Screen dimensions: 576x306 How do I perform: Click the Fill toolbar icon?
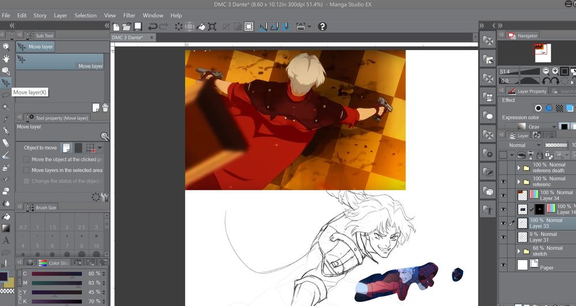point(200,27)
